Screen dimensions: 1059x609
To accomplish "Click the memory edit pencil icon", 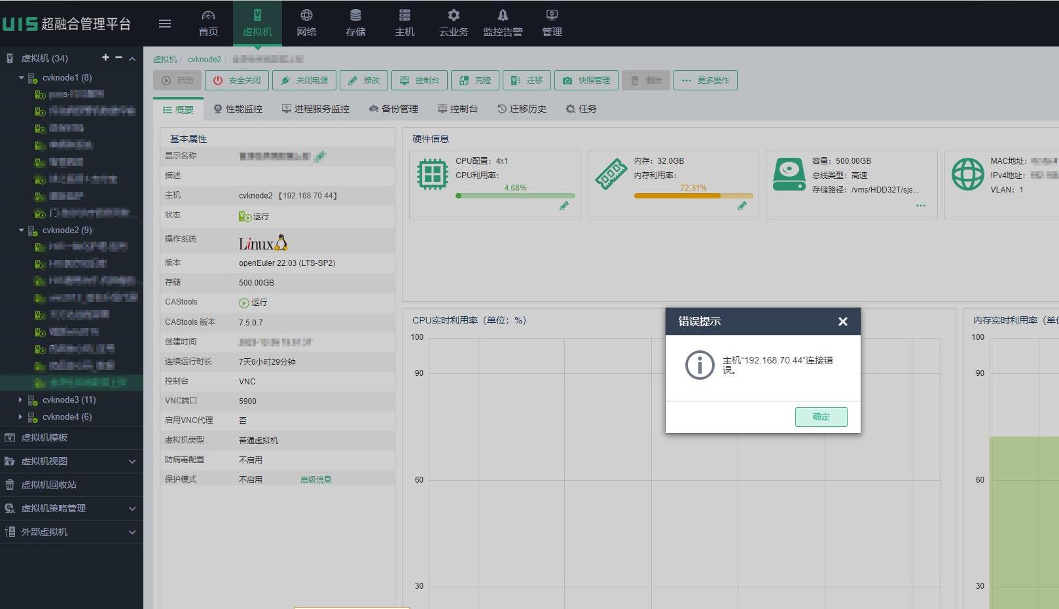I will (x=742, y=206).
